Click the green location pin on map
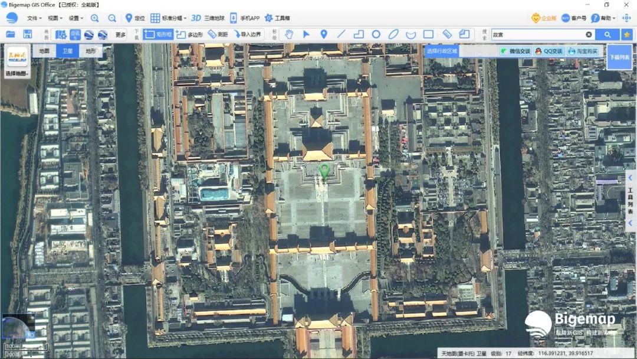This screenshot has width=637, height=359. (324, 172)
